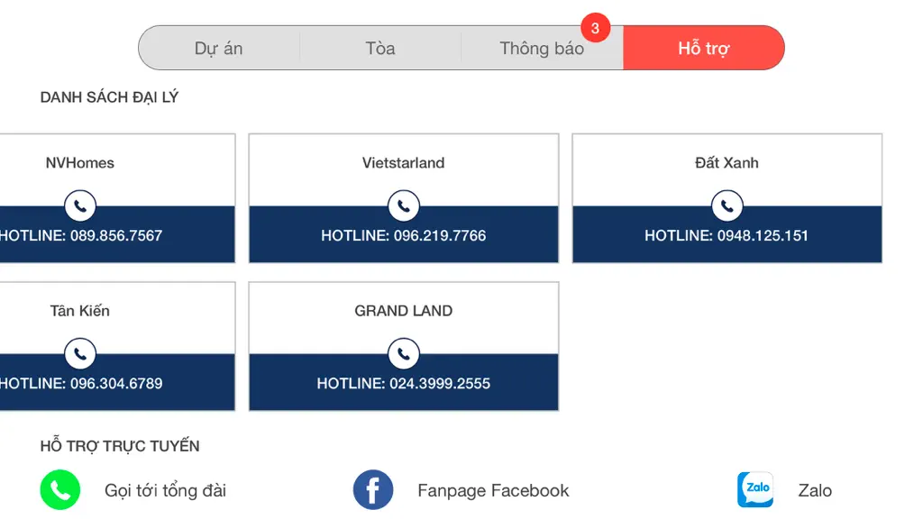Viewport: 923px width, 519px height.
Task: Switch to the Tòa tab
Action: pos(380,48)
